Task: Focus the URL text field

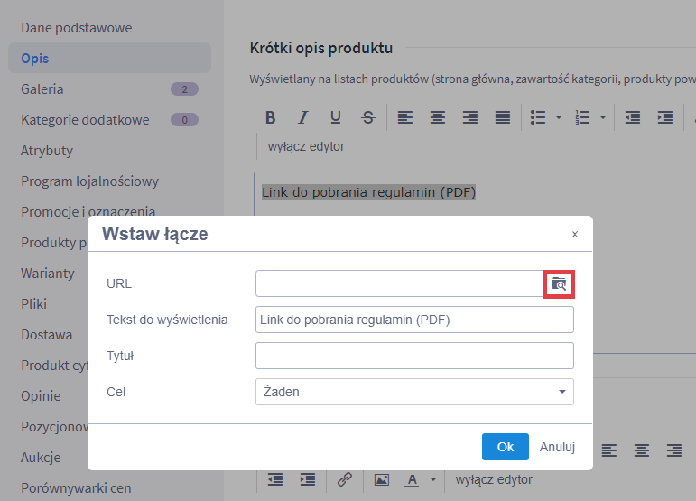Action: tap(398, 283)
